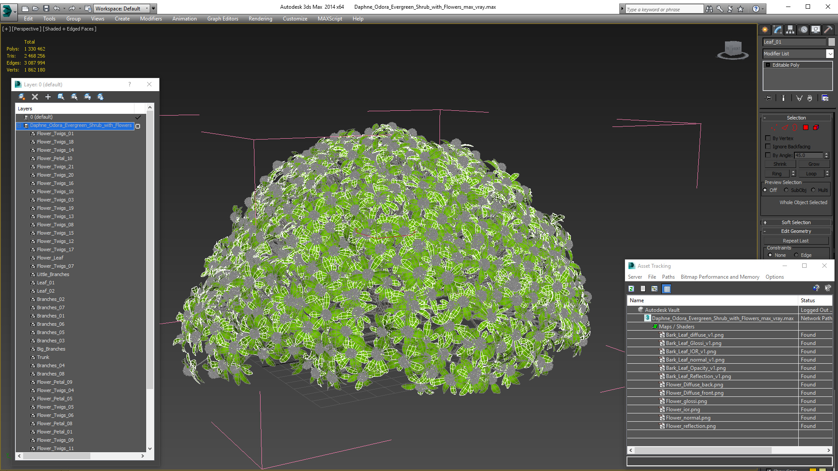This screenshot has width=838, height=471.
Task: Open Bitmap Performance and Memory menu
Action: tap(720, 277)
